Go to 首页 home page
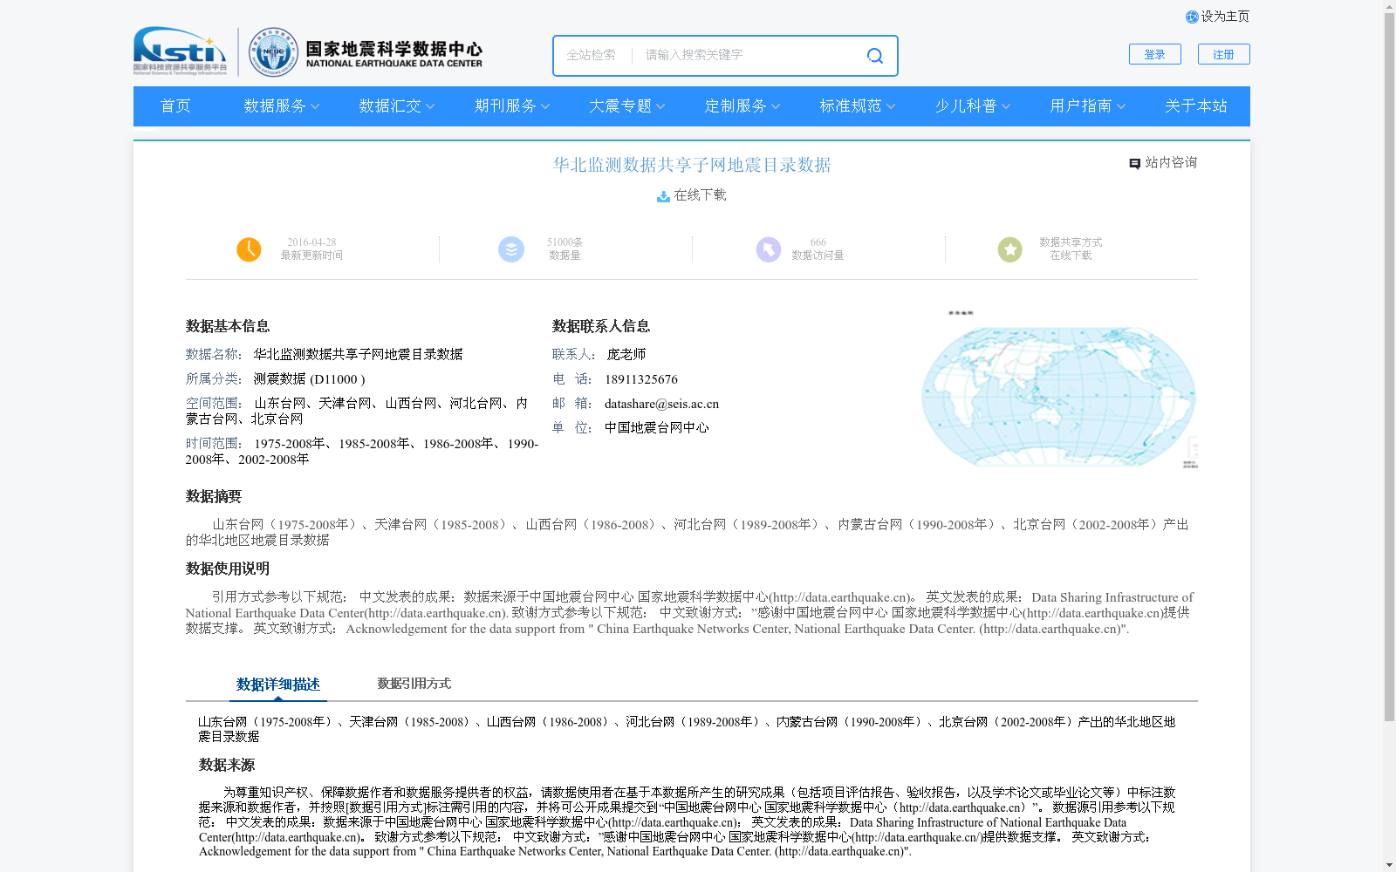This screenshot has height=872, width=1396. tap(175, 106)
